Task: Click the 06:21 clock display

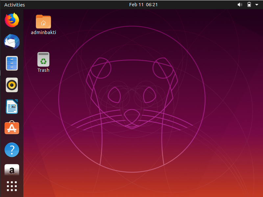Action: (x=151, y=5)
